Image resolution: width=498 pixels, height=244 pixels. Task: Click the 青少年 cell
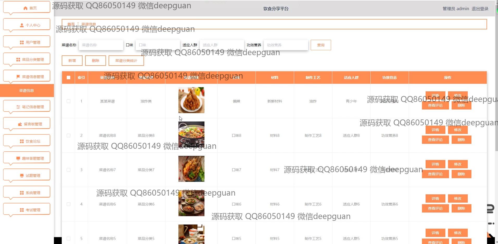point(351,101)
